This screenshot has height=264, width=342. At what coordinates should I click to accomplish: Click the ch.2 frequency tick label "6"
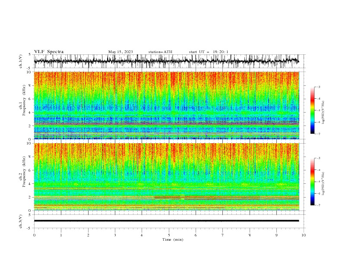tap(30, 170)
